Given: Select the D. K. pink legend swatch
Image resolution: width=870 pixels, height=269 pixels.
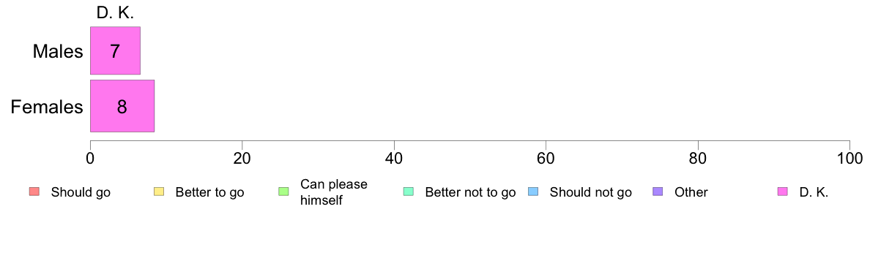Looking at the screenshot, I should click(782, 192).
